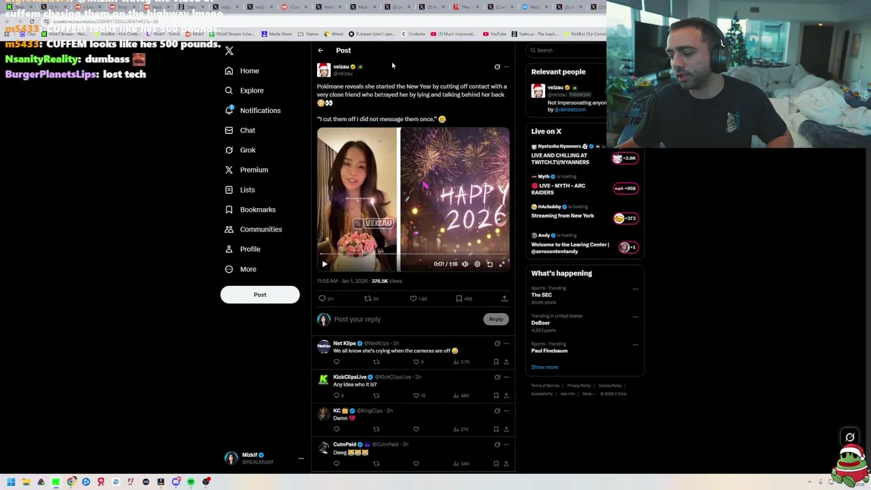Toggle picture-in-picture on the video
871x490 pixels.
tap(489, 264)
